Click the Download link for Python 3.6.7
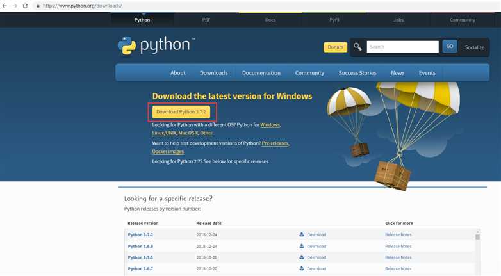 (x=316, y=268)
